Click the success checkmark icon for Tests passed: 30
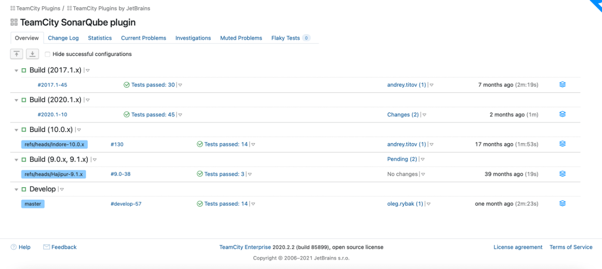The height and width of the screenshot is (269, 602). click(x=127, y=85)
